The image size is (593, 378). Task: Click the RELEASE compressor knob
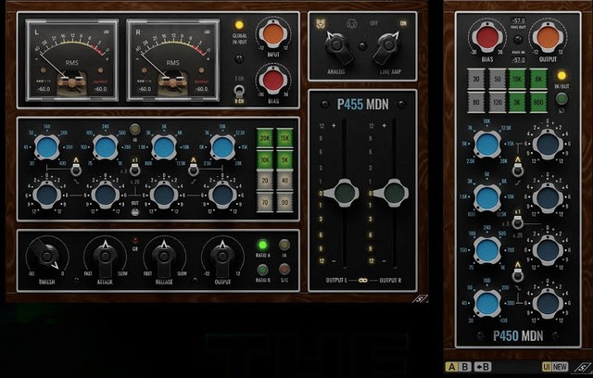(164, 257)
